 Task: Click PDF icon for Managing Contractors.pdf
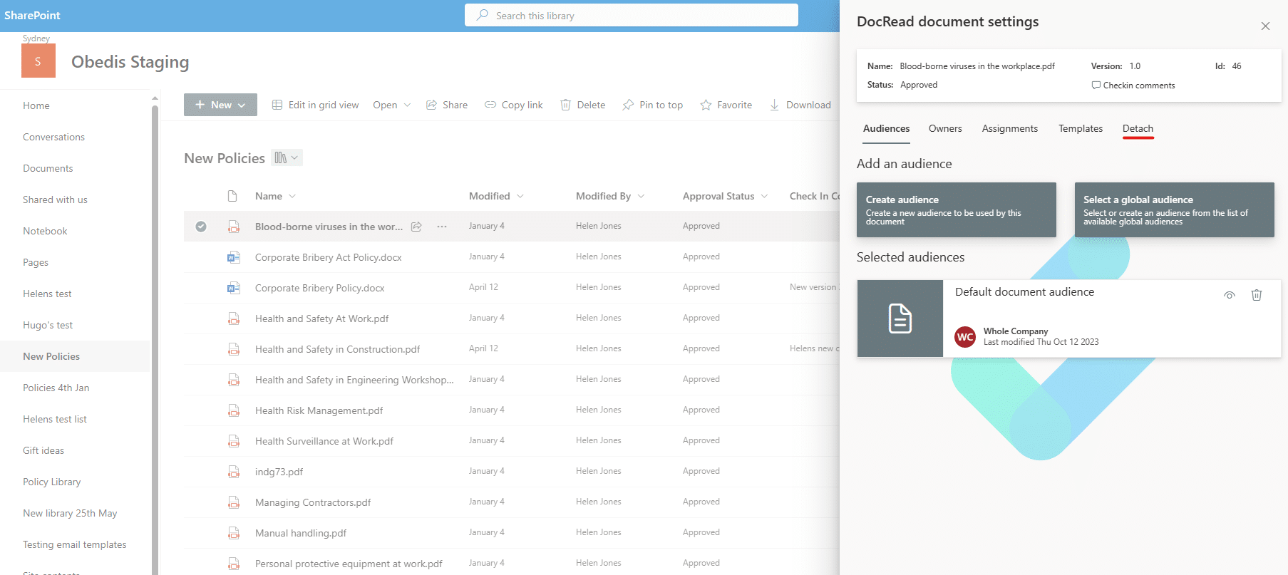pos(233,502)
